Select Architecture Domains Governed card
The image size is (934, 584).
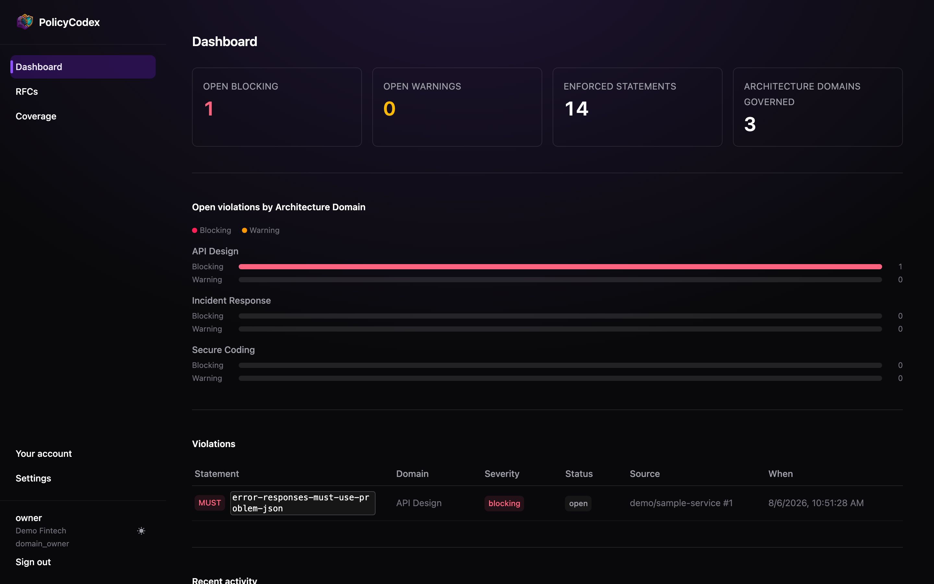pyautogui.click(x=818, y=107)
